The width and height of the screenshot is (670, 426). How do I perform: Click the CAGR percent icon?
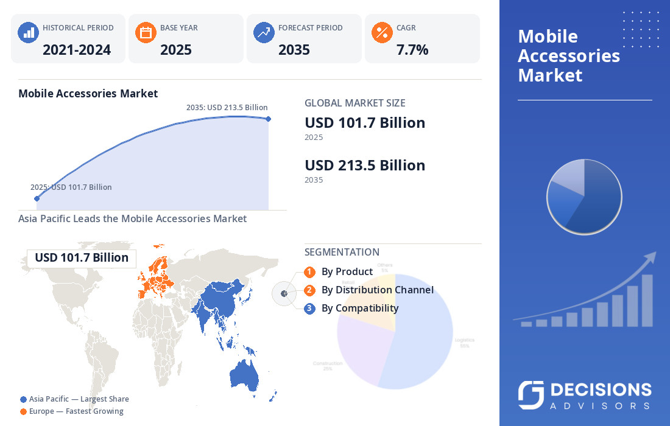click(382, 32)
